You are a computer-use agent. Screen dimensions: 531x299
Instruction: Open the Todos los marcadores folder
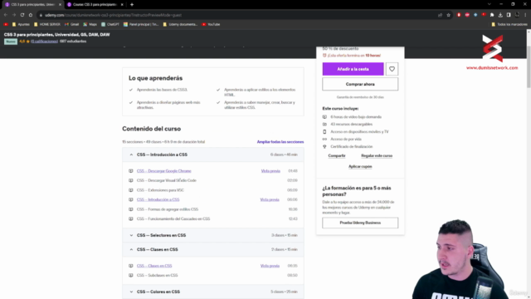point(509,24)
